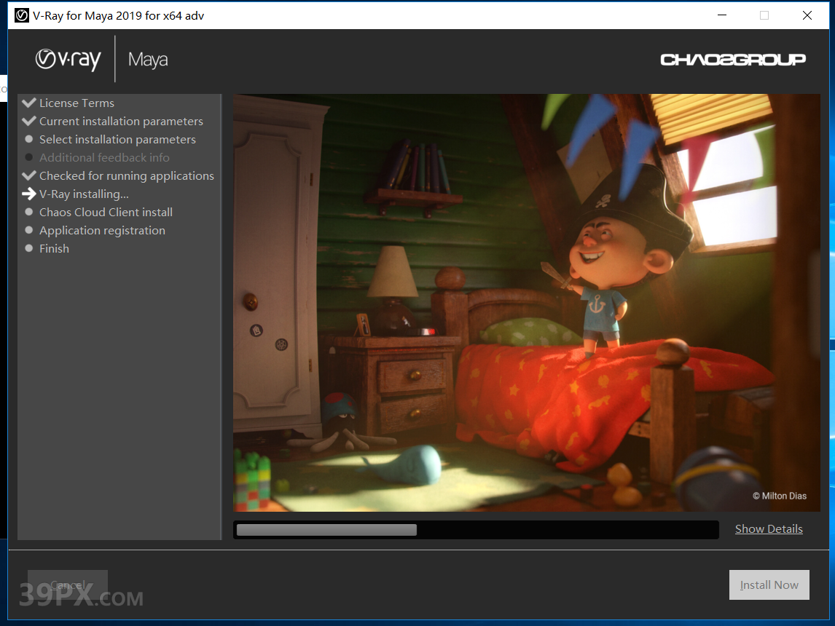Close the V-Ray installer window
This screenshot has width=835, height=626.
[807, 15]
